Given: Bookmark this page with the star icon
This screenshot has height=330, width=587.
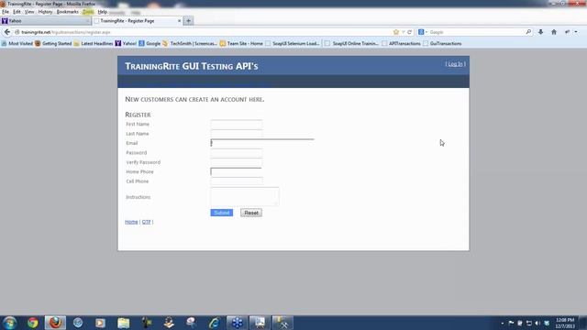Looking at the screenshot, I should (x=396, y=32).
